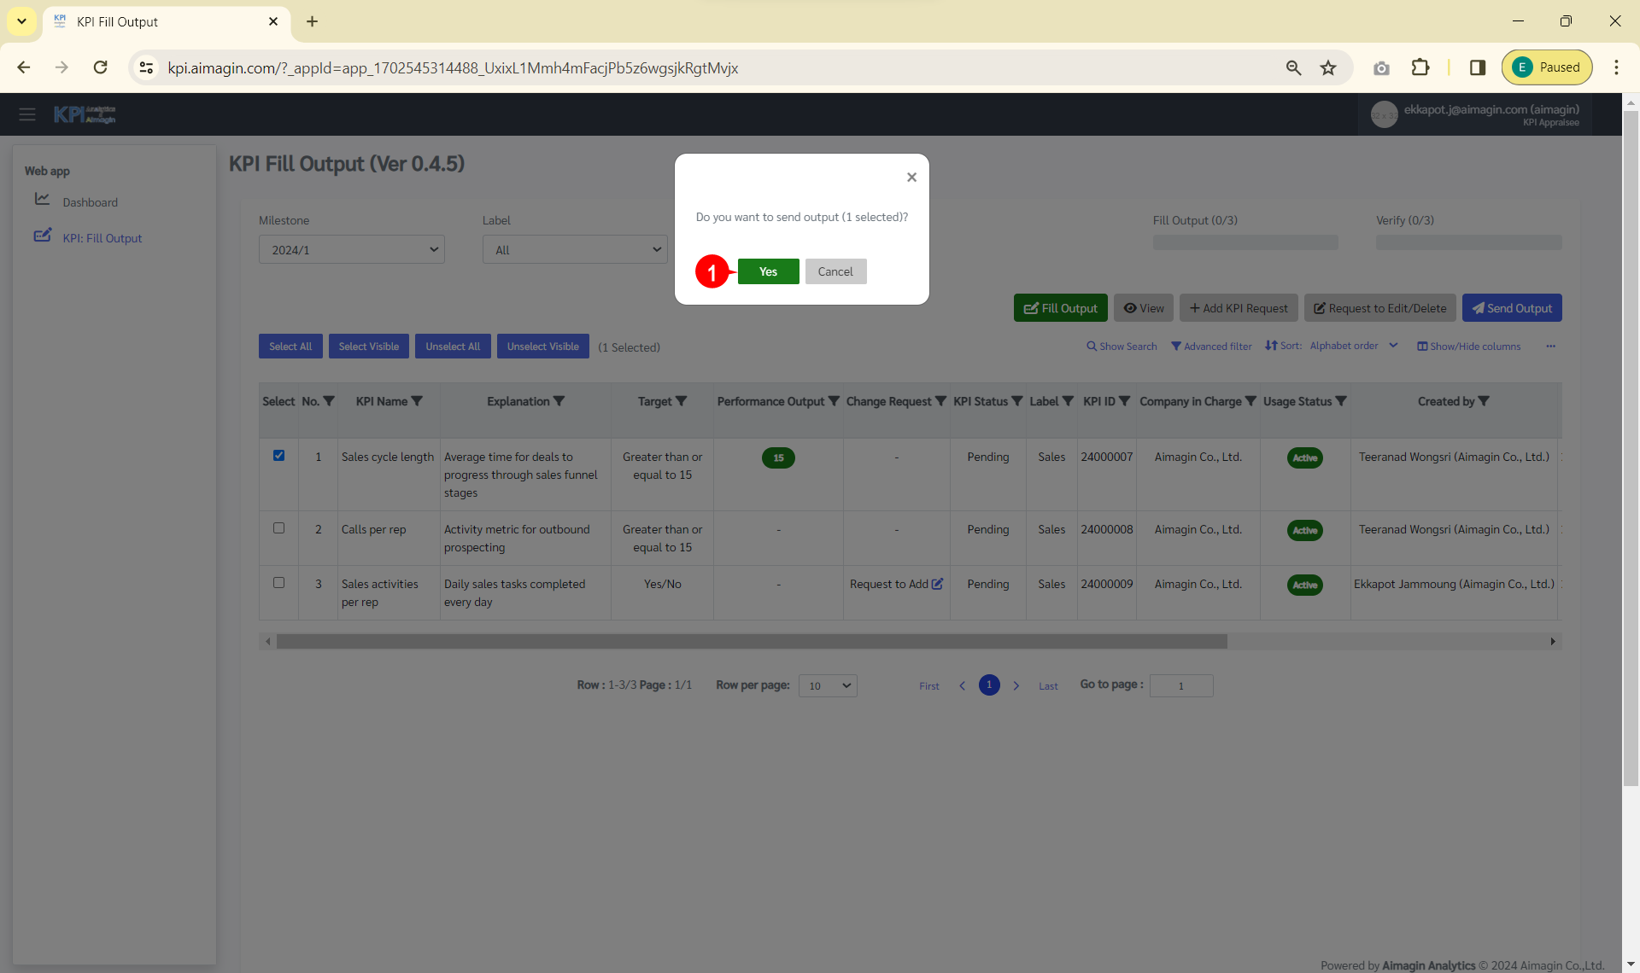Select the Sales activities per rep row

[278, 583]
